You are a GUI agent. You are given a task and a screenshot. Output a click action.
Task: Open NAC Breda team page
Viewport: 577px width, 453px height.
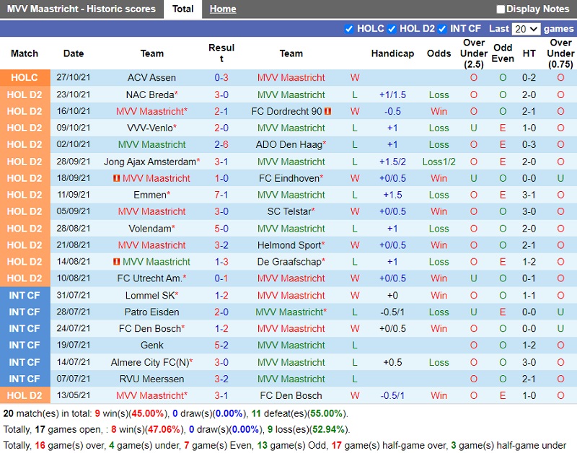pos(150,94)
